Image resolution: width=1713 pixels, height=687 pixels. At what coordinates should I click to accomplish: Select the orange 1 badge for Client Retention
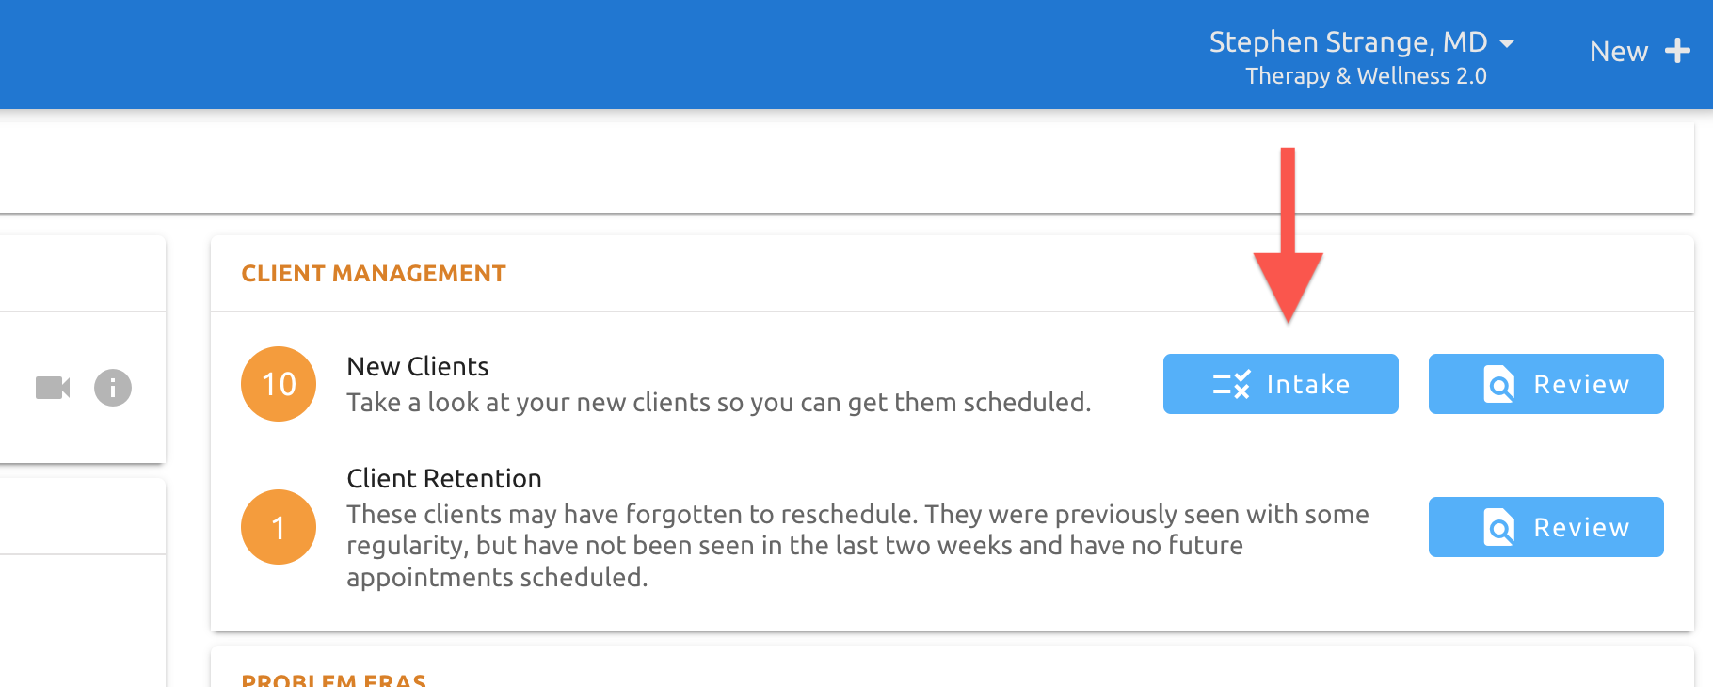278,526
